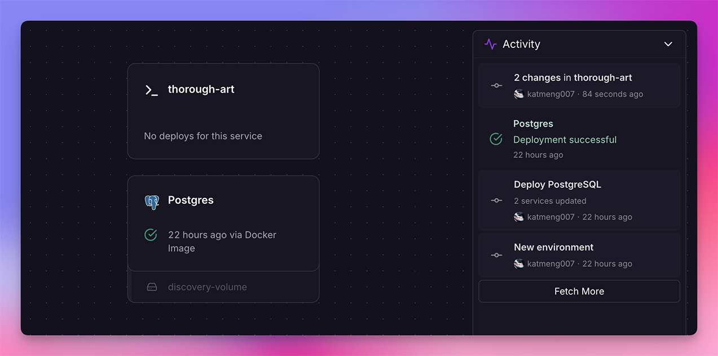Select the "Deployment successful" status text
The image size is (718, 356).
[x=565, y=139]
